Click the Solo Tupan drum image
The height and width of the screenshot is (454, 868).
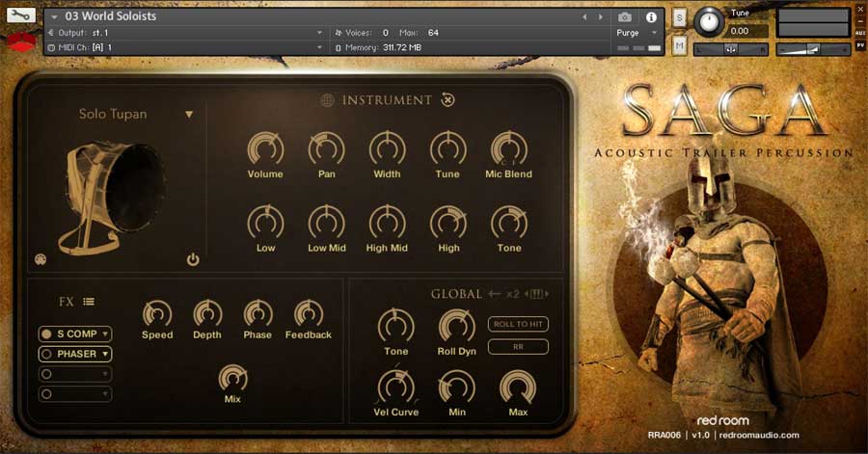tap(112, 197)
